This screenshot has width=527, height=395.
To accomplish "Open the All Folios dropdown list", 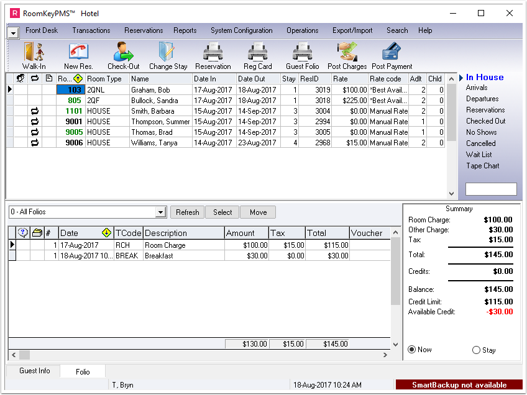I will pyautogui.click(x=159, y=212).
